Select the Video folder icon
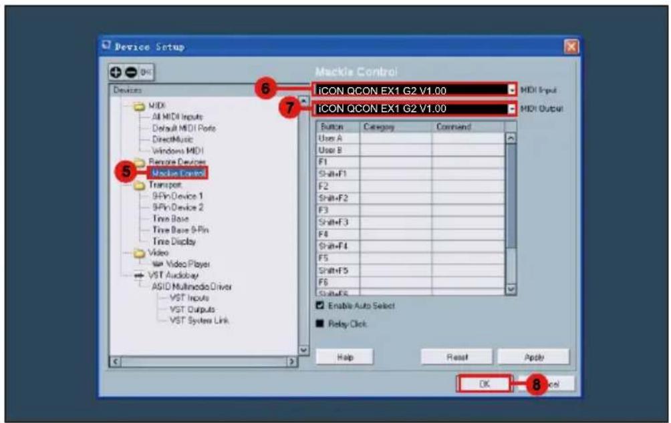The image size is (671, 423). tap(139, 254)
